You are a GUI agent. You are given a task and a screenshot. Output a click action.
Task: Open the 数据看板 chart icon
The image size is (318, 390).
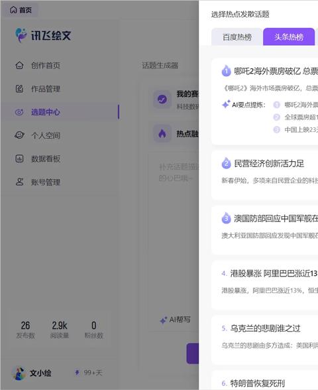[19, 159]
